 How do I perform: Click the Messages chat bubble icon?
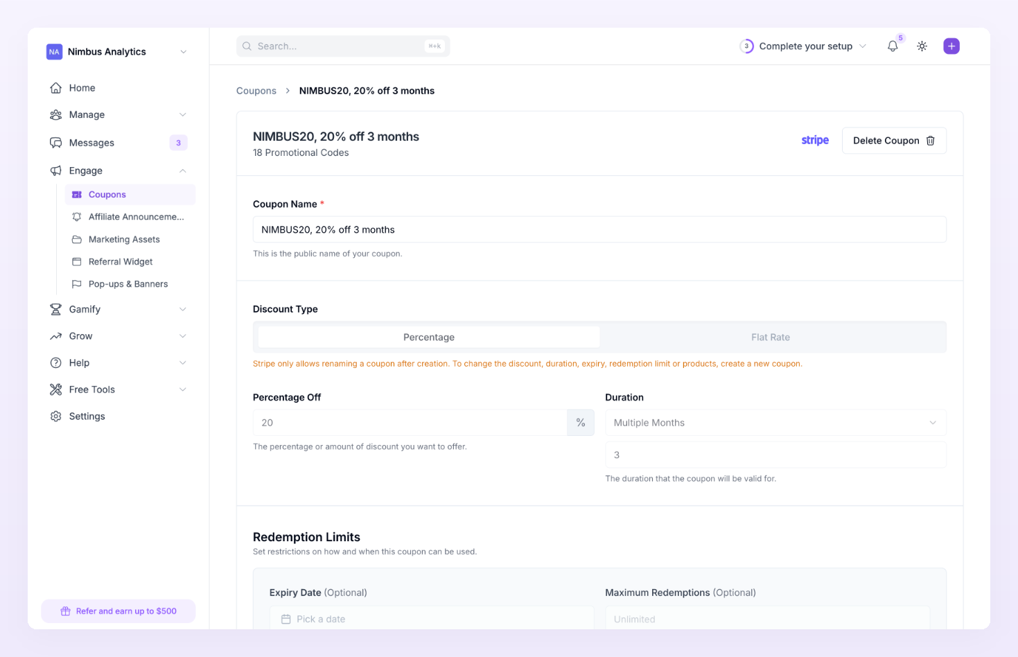pos(56,143)
